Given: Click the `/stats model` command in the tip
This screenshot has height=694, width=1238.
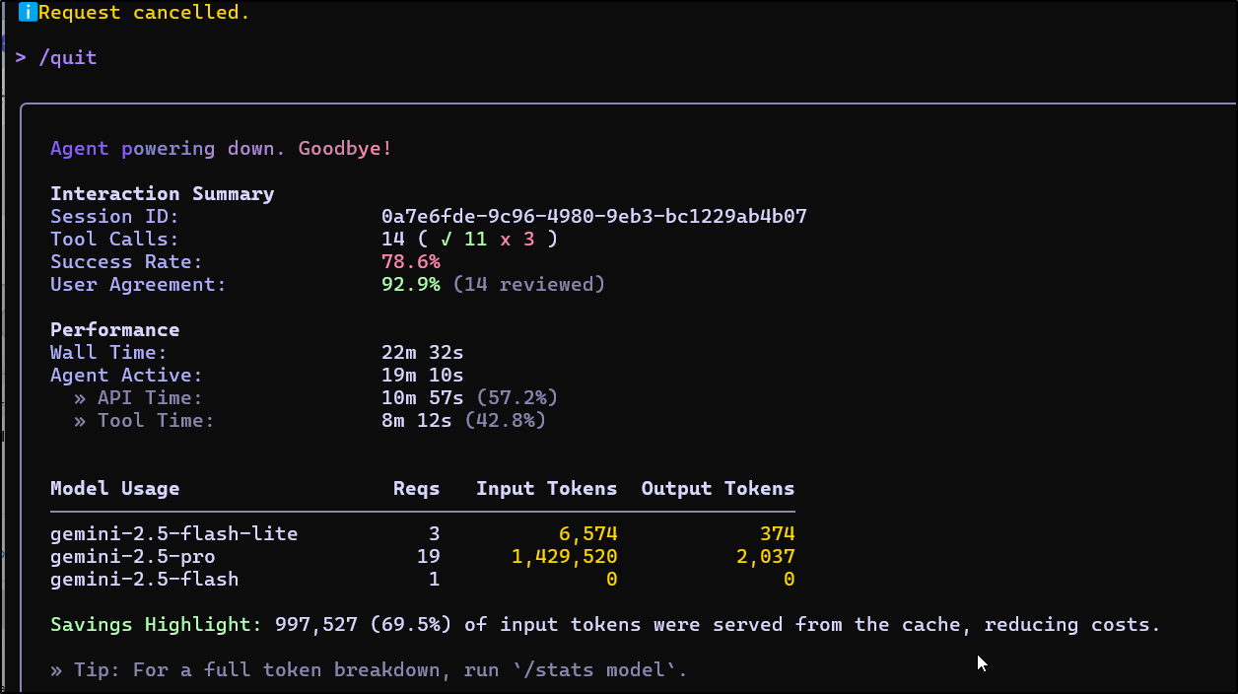Looking at the screenshot, I should (597, 670).
